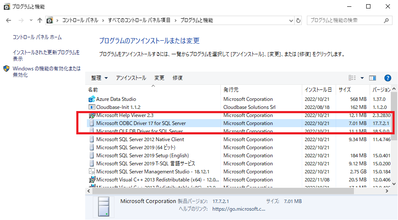Refresh the program list
Screen dimensions: 398x220
(x=298, y=20)
